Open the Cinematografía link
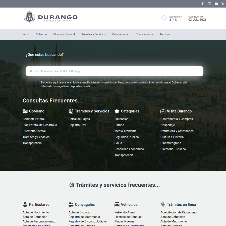226x226 pixels. tap(171, 143)
